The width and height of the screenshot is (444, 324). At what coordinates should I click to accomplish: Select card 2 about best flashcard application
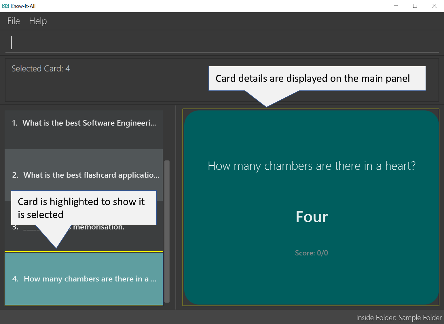[x=84, y=175]
